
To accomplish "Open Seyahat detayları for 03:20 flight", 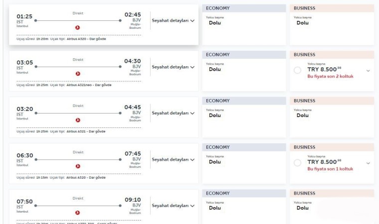I will (173, 113).
